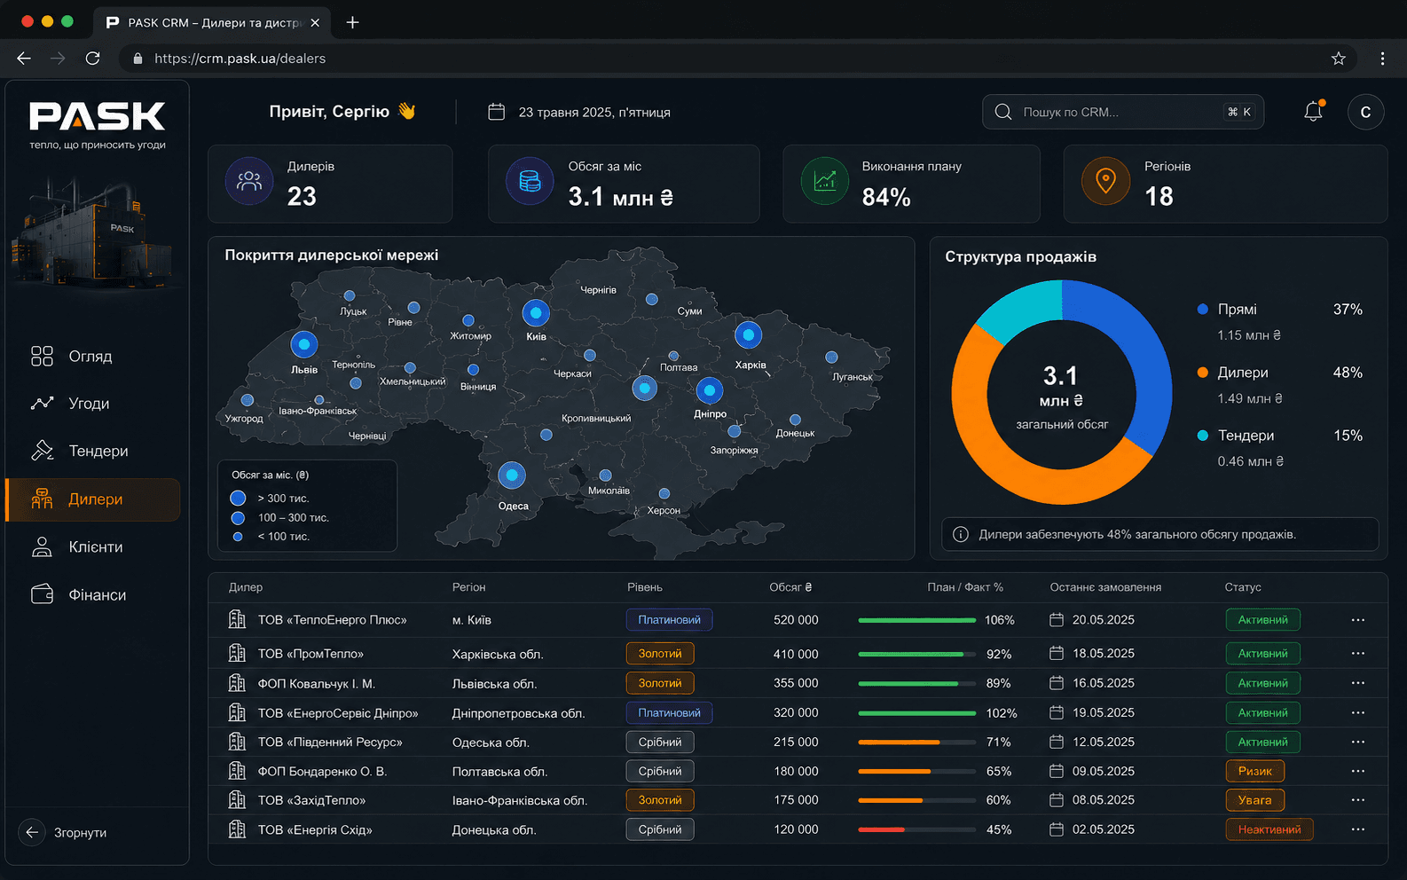This screenshot has height=880, width=1407.
Task: Open actions menu for ФОП Бондаренко О. В.
Action: pos(1357,771)
